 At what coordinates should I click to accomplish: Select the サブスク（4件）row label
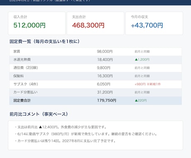coord(26,84)
